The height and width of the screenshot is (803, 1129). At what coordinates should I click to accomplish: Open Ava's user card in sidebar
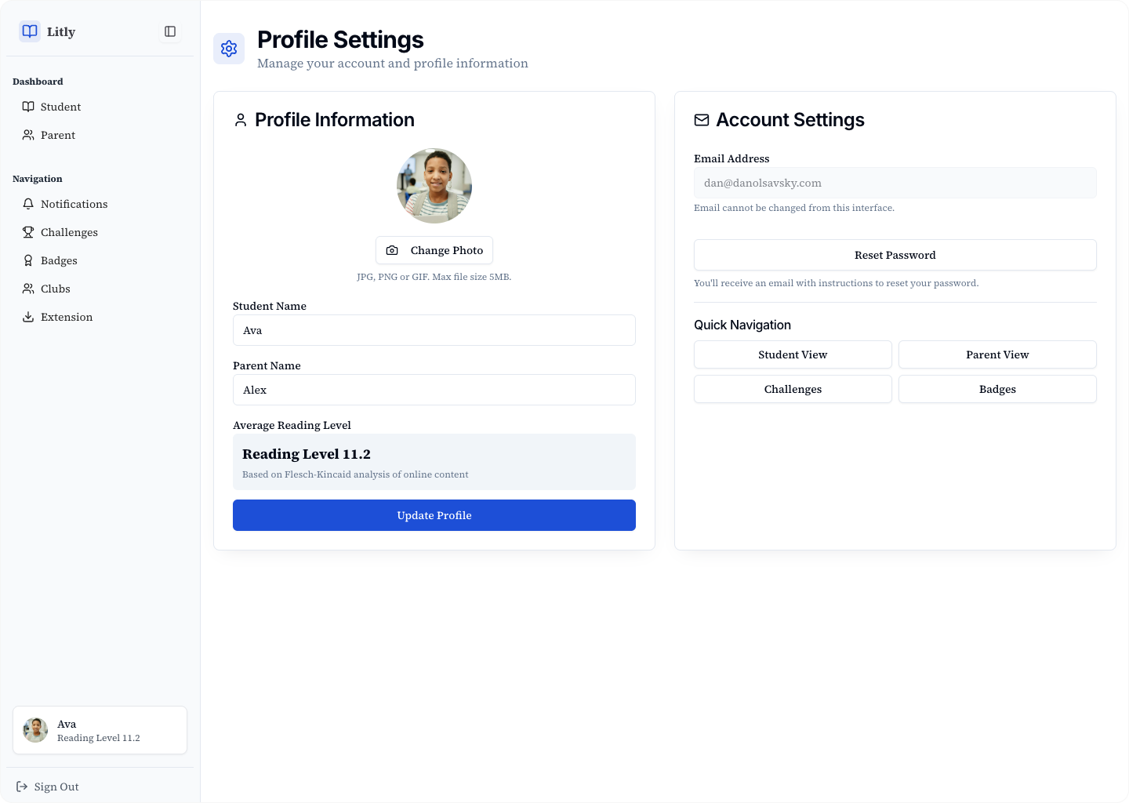pos(100,730)
